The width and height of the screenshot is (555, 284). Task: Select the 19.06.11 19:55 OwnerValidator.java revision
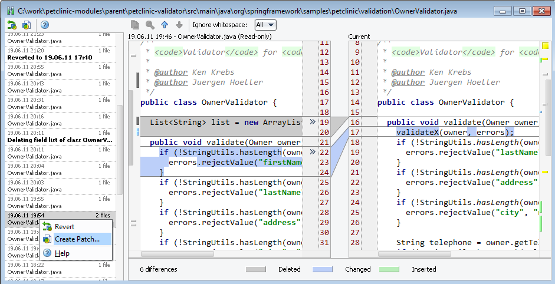(x=60, y=202)
